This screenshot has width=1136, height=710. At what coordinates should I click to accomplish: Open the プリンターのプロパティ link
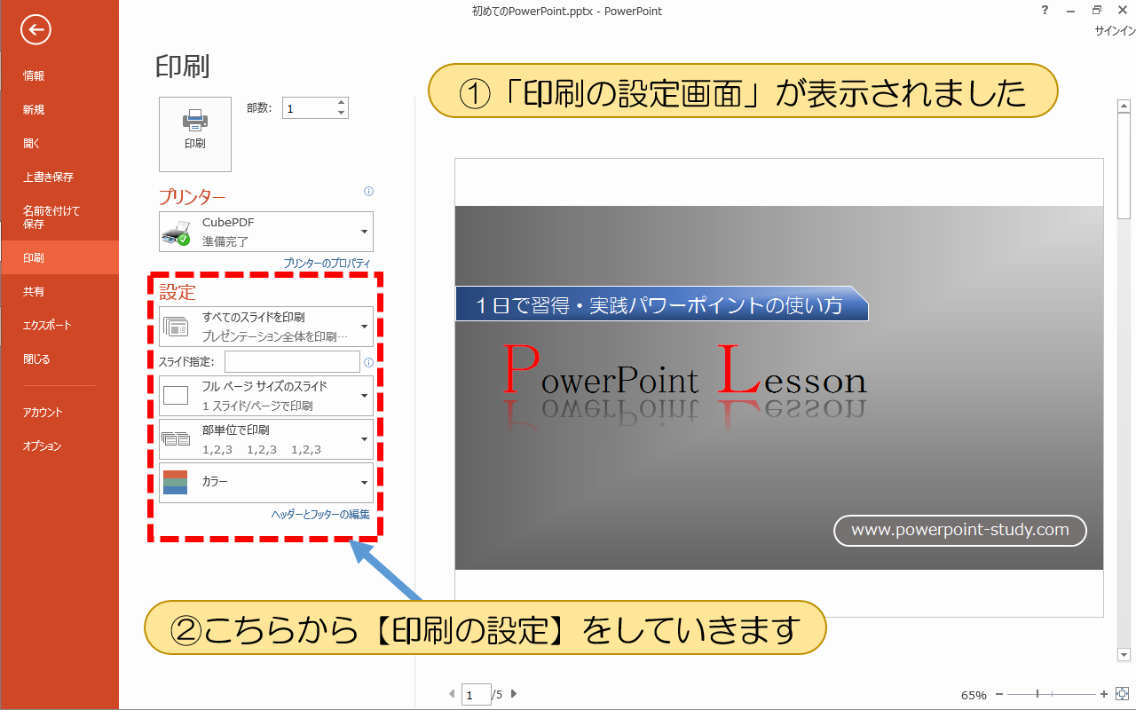[x=327, y=264]
